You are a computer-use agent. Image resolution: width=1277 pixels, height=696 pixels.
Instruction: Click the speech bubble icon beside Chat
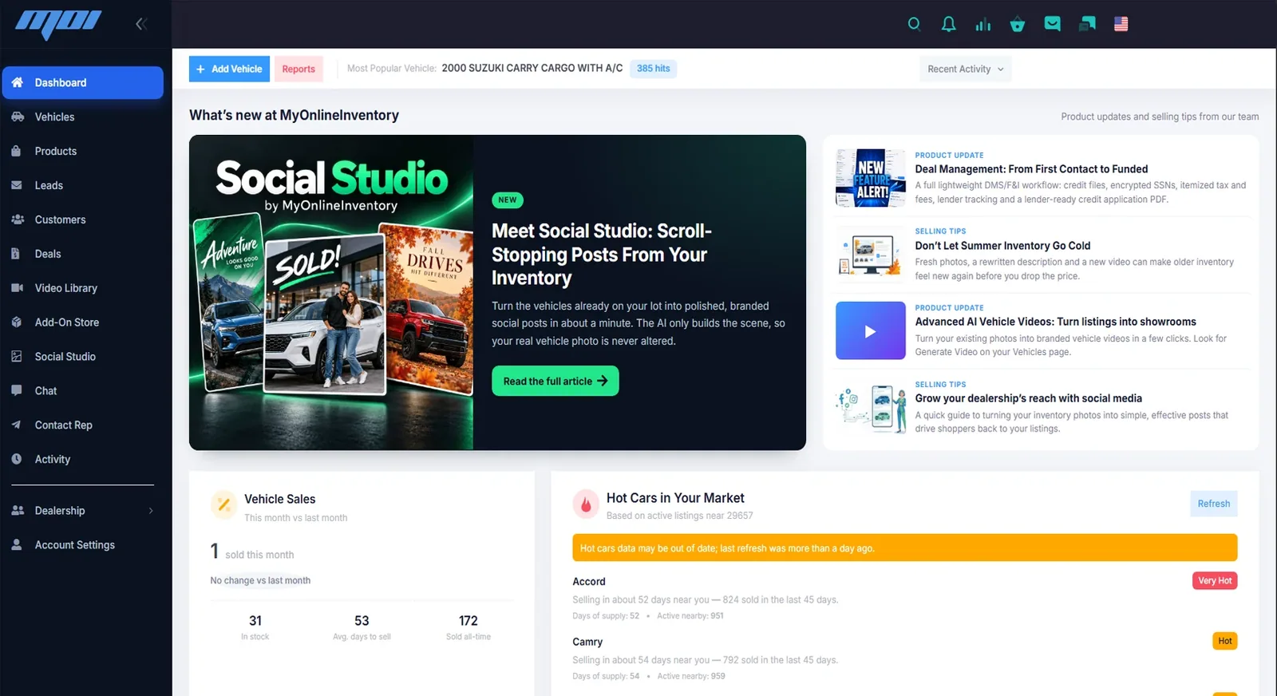pyautogui.click(x=17, y=390)
